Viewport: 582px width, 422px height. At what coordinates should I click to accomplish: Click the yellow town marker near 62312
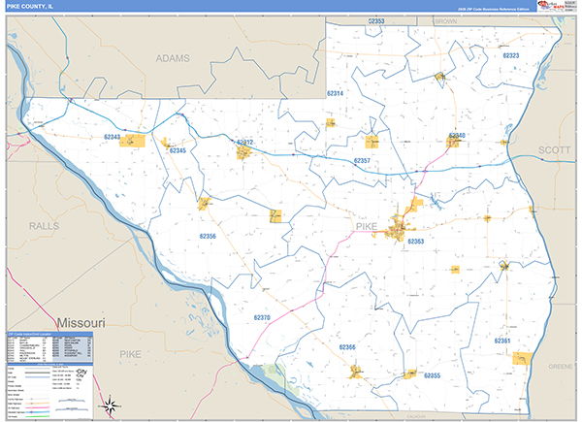tap(243, 151)
